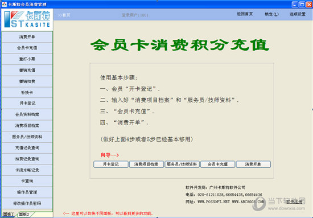Click wizard button 消费项目档案
This screenshot has height=218, width=313.
click(146, 164)
